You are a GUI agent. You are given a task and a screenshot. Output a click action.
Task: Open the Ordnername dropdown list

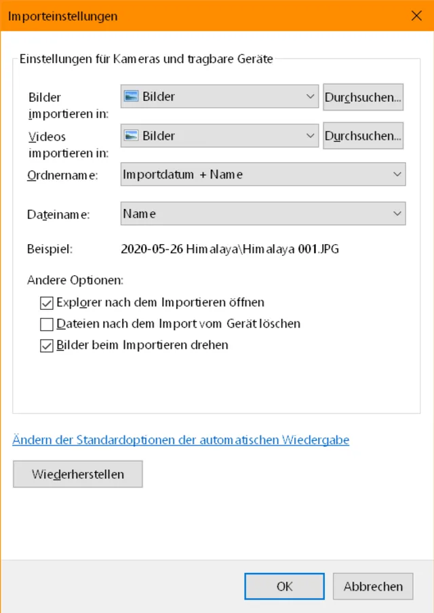(397, 175)
